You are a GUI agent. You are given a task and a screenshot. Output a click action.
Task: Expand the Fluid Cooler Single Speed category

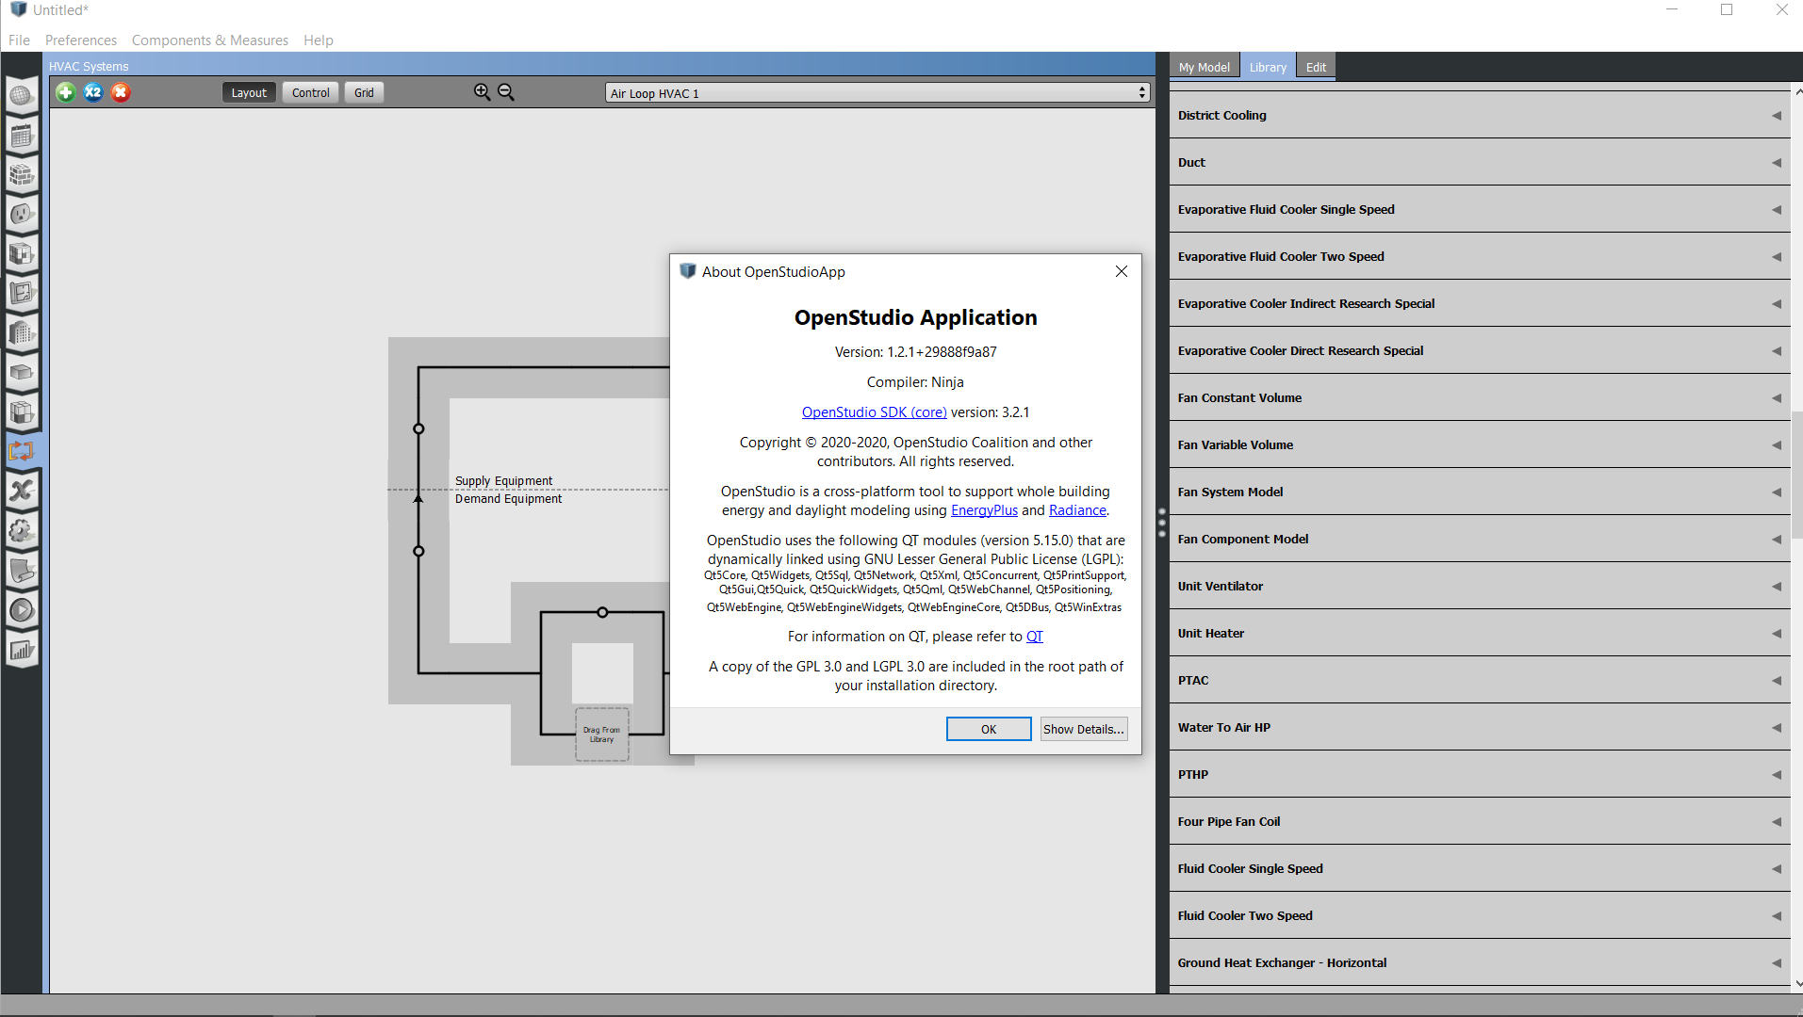click(1480, 868)
